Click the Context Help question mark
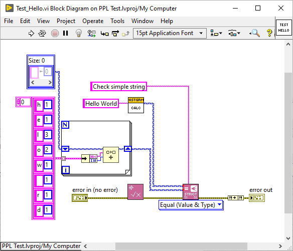Image resolution: width=293 pixels, height=251 pixels. coord(269,33)
